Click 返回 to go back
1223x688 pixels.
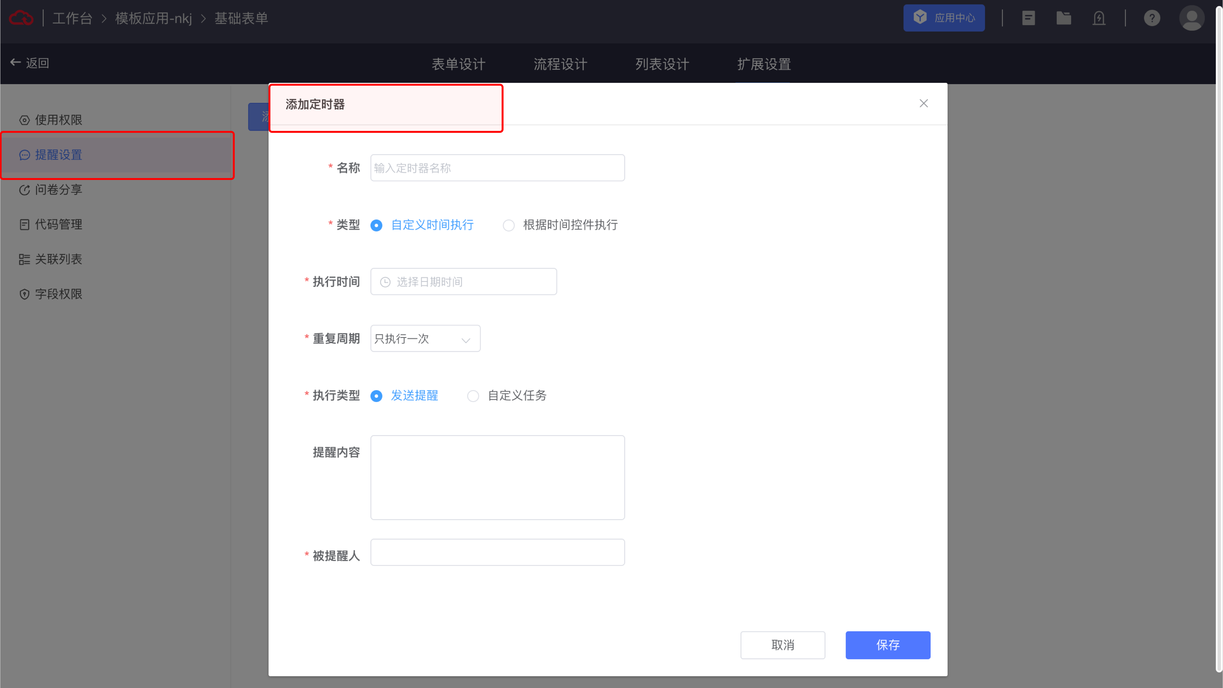pos(30,63)
